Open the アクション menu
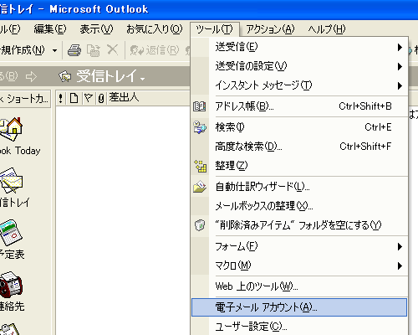Image resolution: width=418 pixels, height=335 pixels. (270, 29)
